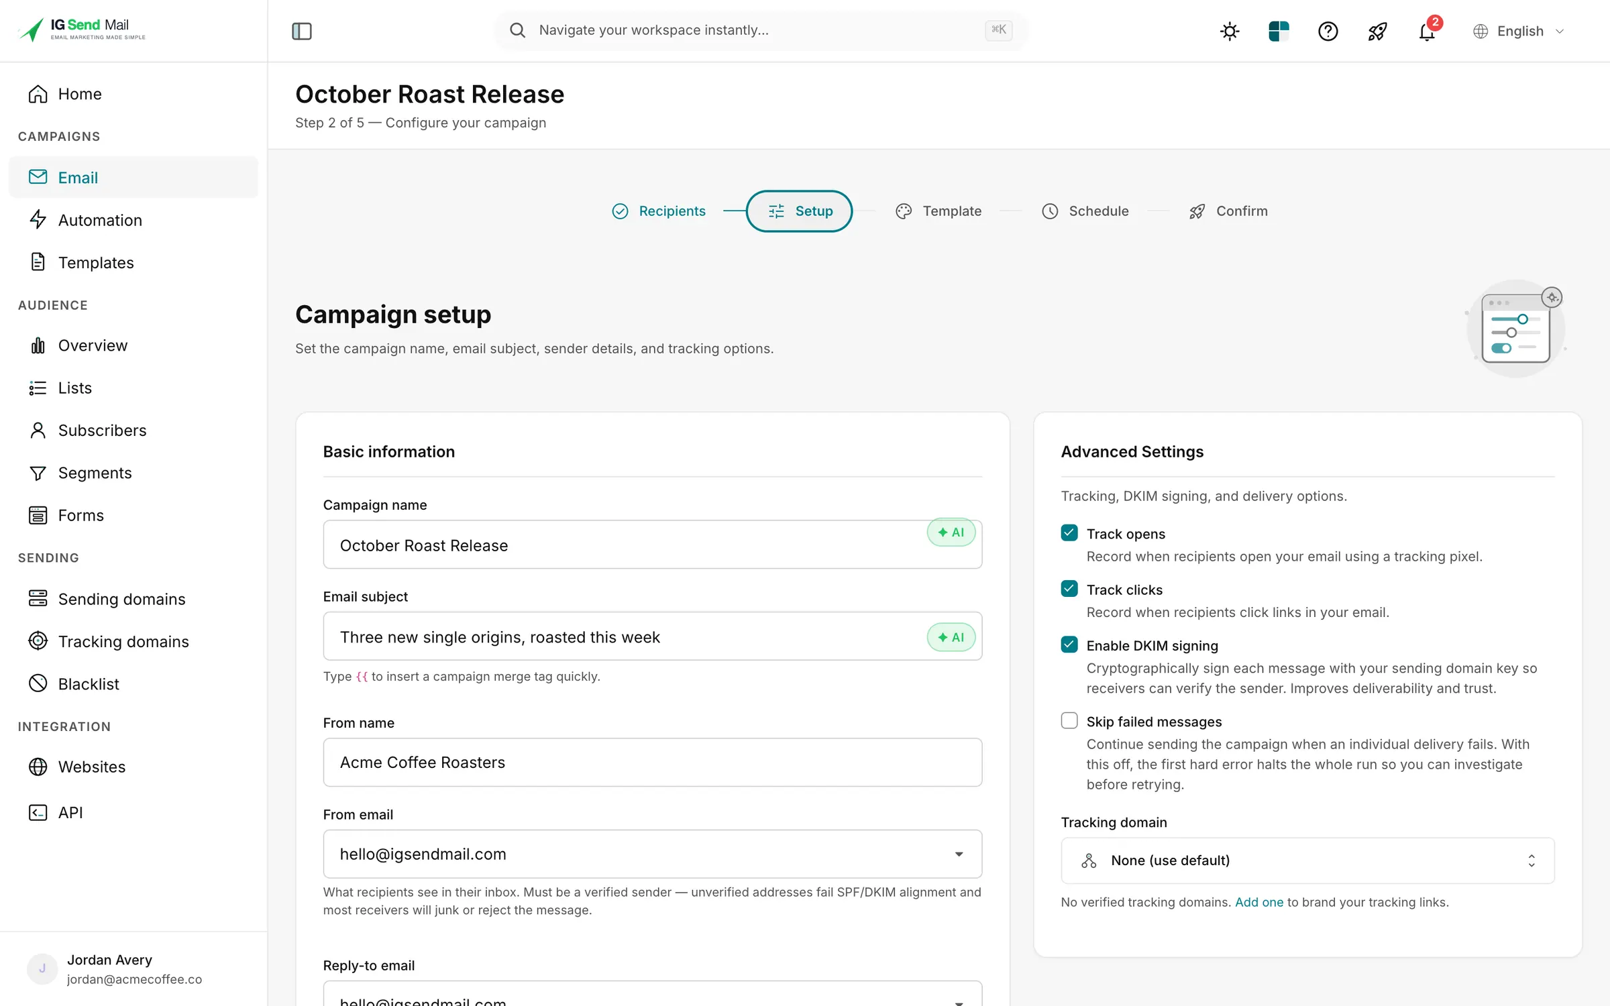Open notifications bell with badge
1610x1006 pixels.
coord(1428,30)
